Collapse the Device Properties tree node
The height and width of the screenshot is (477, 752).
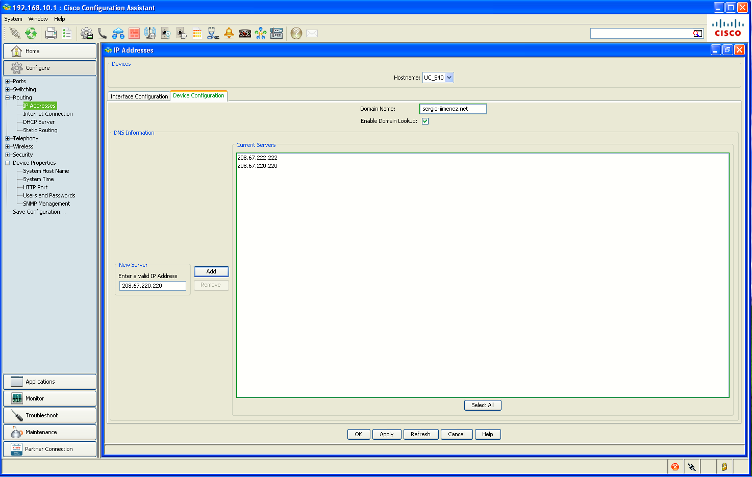coord(8,163)
